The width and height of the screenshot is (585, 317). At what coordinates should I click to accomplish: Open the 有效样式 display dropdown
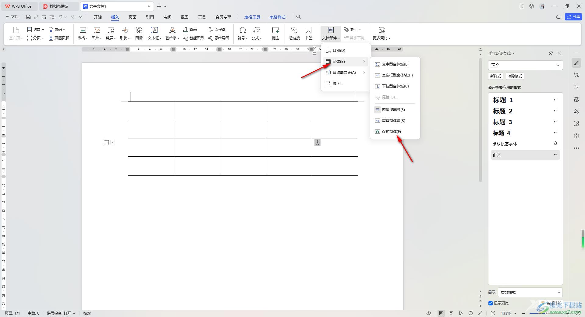pos(530,292)
